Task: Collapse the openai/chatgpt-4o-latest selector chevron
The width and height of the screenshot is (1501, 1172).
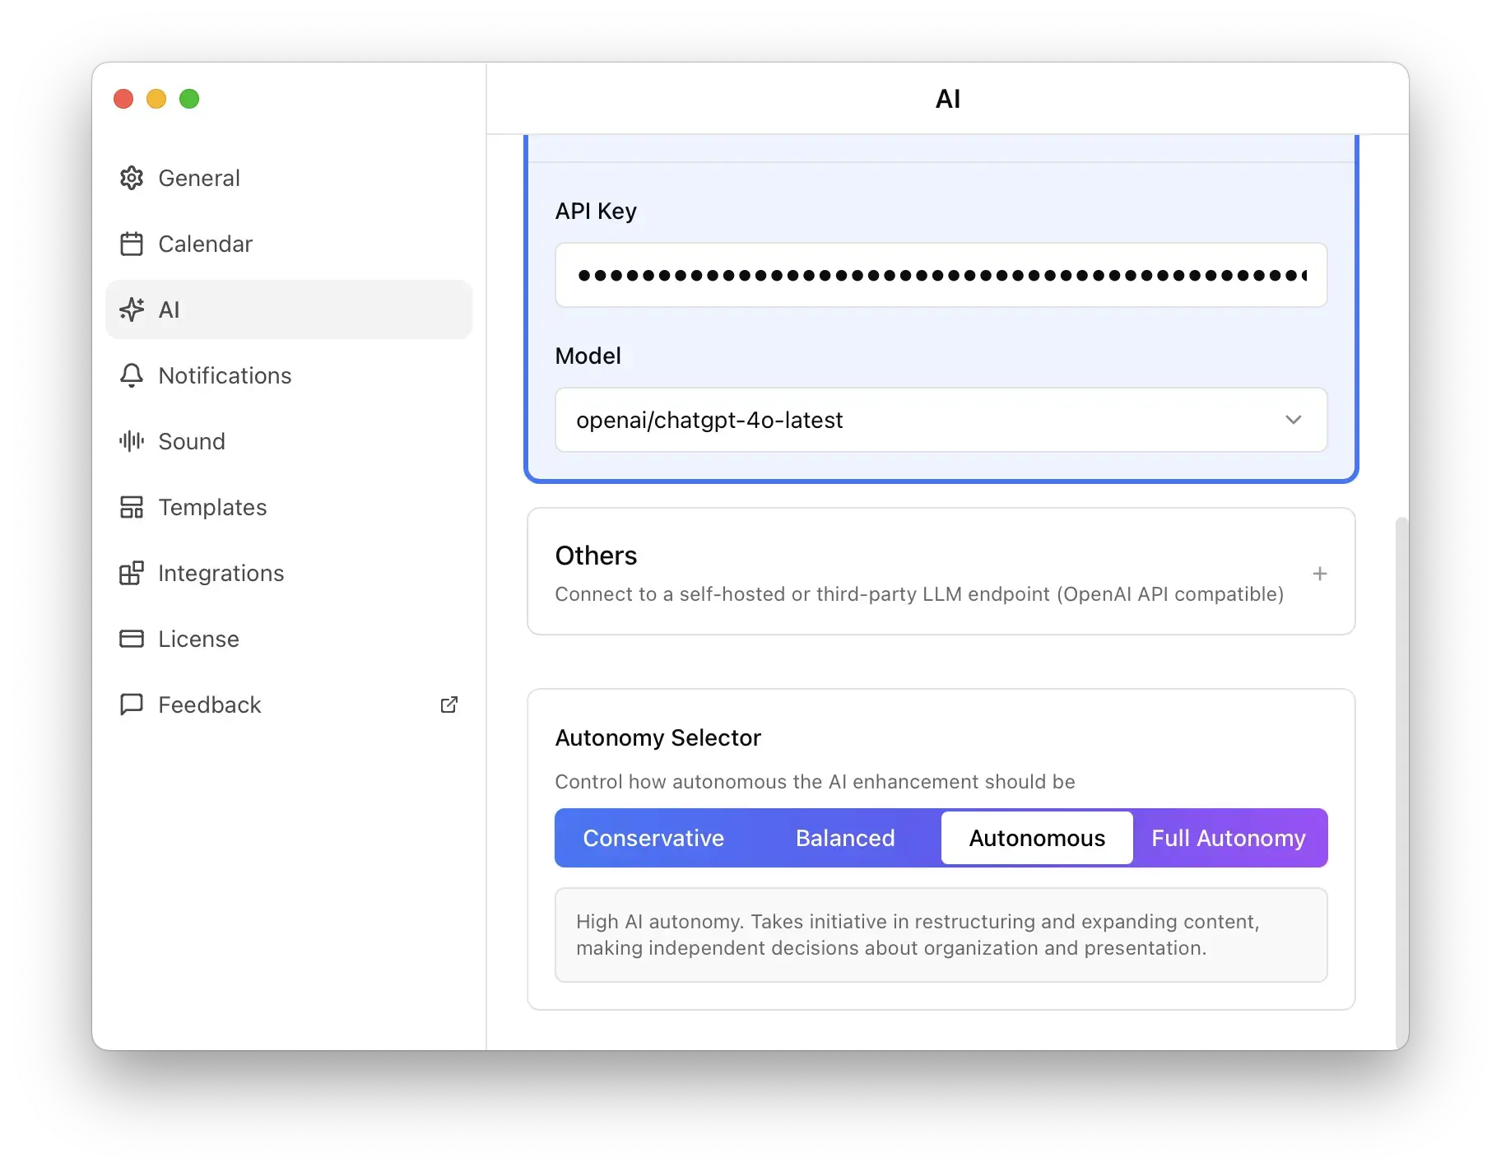Action: pyautogui.click(x=1294, y=420)
